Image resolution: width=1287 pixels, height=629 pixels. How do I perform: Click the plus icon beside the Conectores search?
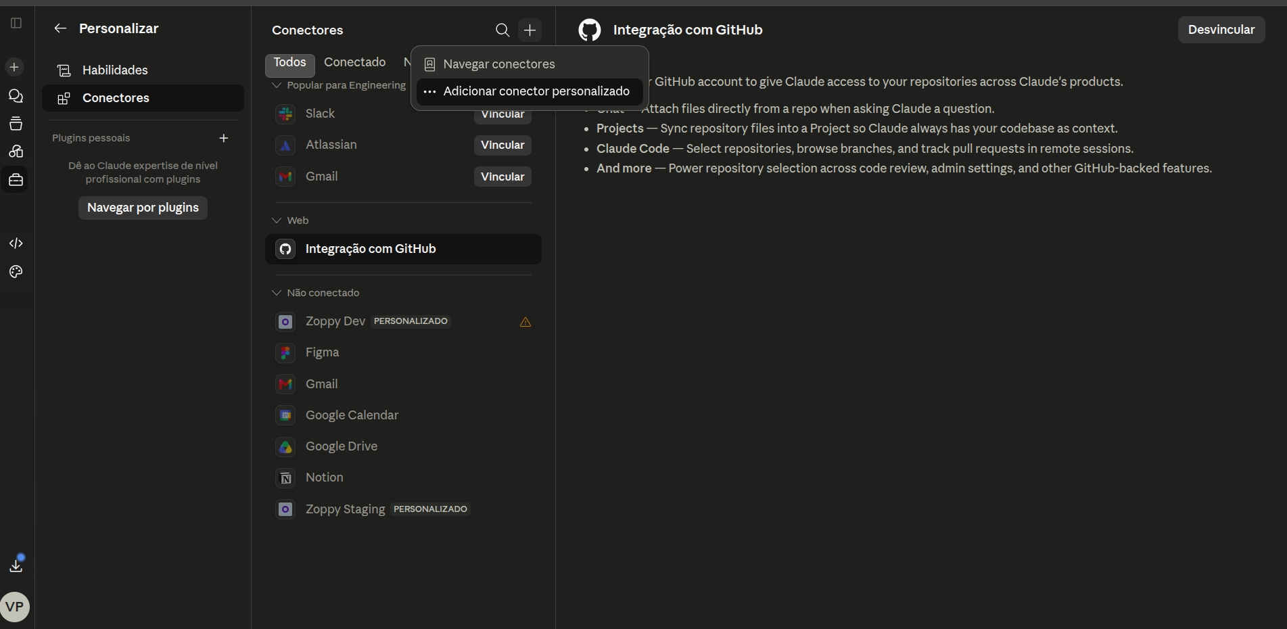pyautogui.click(x=530, y=30)
